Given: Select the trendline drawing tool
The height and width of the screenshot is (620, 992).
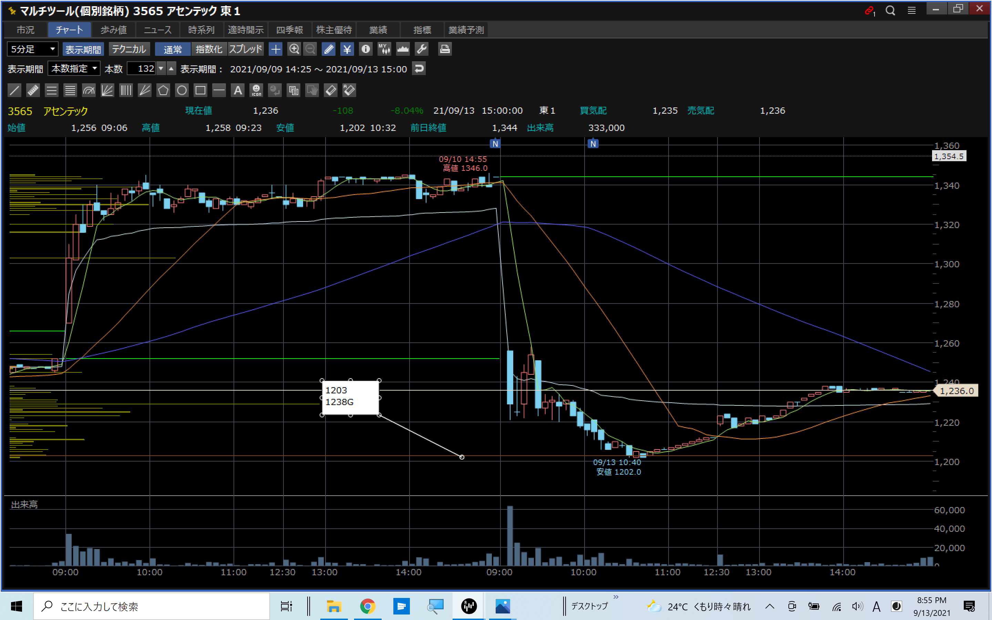Looking at the screenshot, I should click(x=14, y=90).
